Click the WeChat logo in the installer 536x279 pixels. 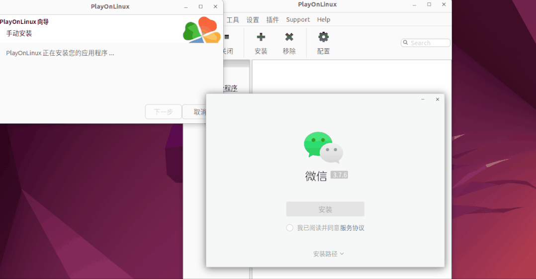323,148
